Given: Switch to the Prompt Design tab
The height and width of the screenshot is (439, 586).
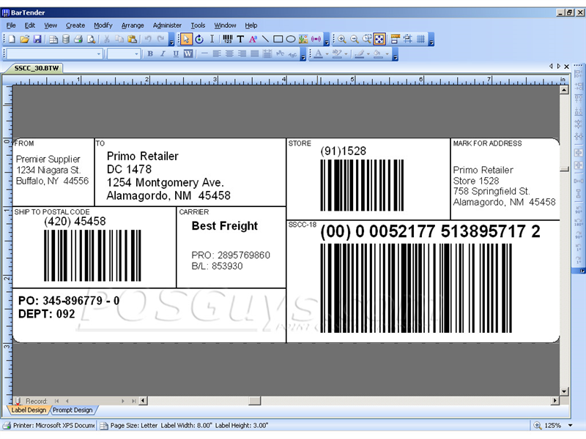Looking at the screenshot, I should 73,410.
